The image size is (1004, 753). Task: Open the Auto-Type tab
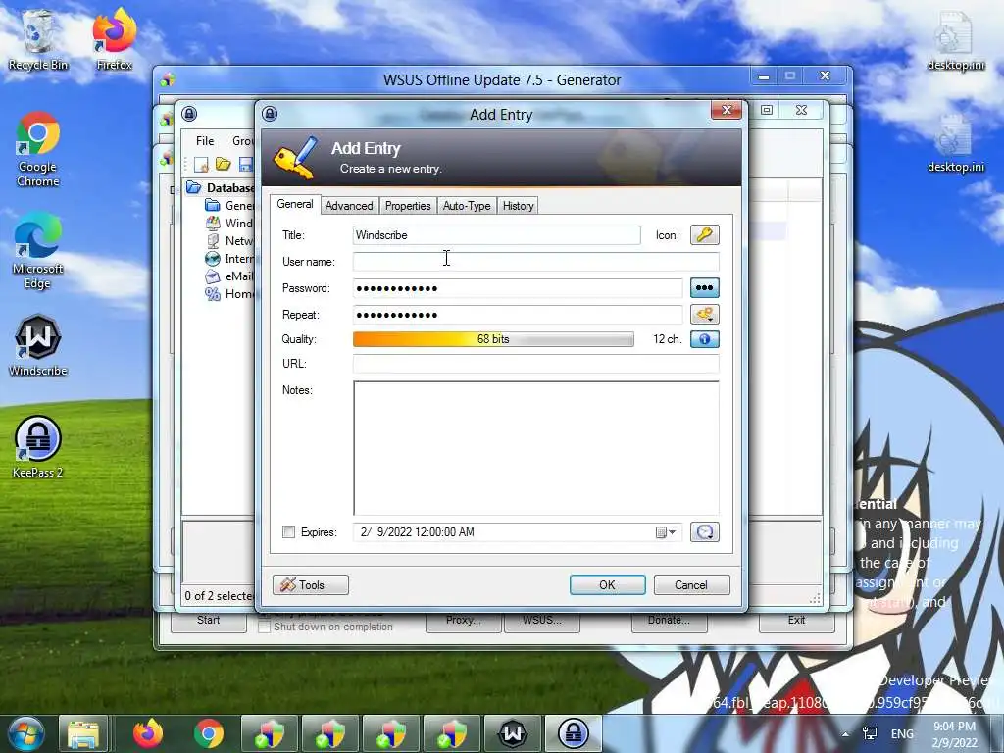coord(466,206)
